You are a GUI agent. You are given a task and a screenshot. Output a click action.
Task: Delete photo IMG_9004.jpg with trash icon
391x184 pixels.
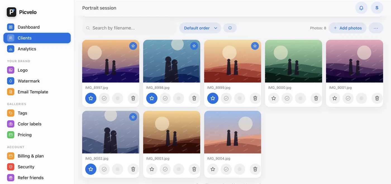(255, 169)
